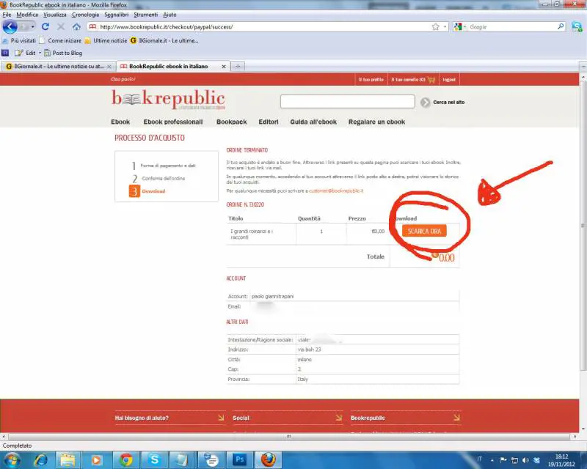Close the BookRepublic ebook tab
Image resolution: width=587 pixels, height=469 pixels.
click(x=224, y=66)
